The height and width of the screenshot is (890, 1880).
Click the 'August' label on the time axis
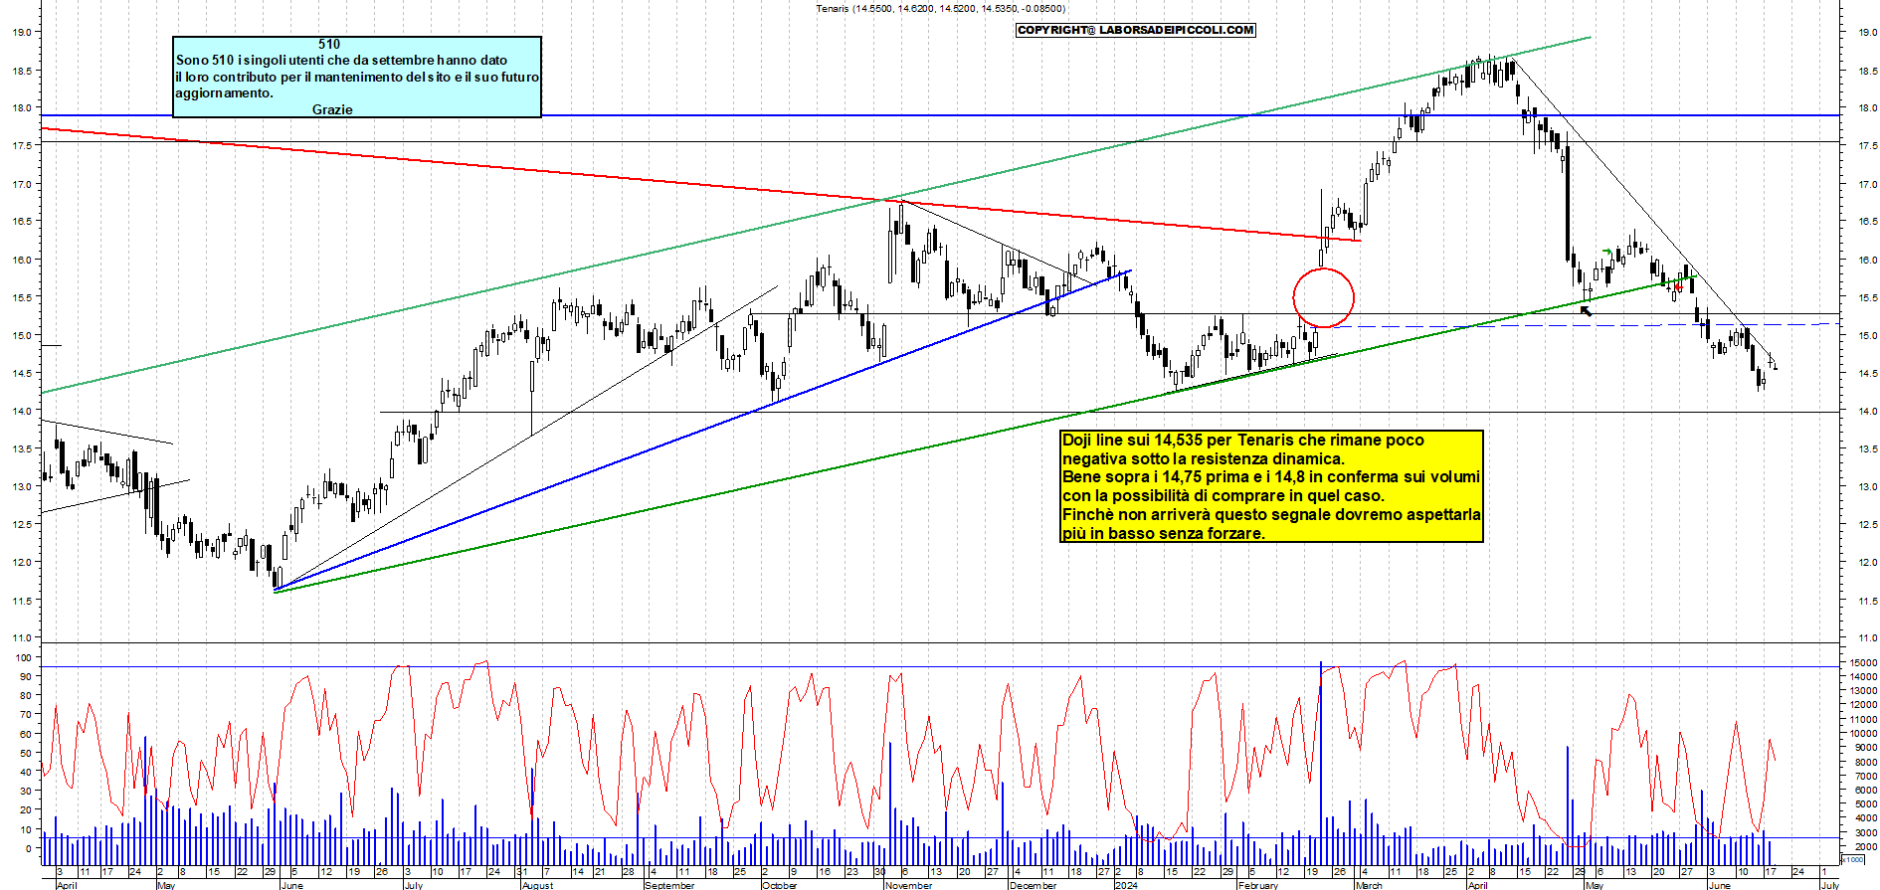(537, 885)
